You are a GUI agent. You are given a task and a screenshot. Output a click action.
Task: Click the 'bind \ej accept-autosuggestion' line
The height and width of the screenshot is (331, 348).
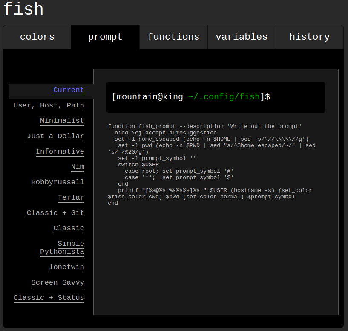166,133
